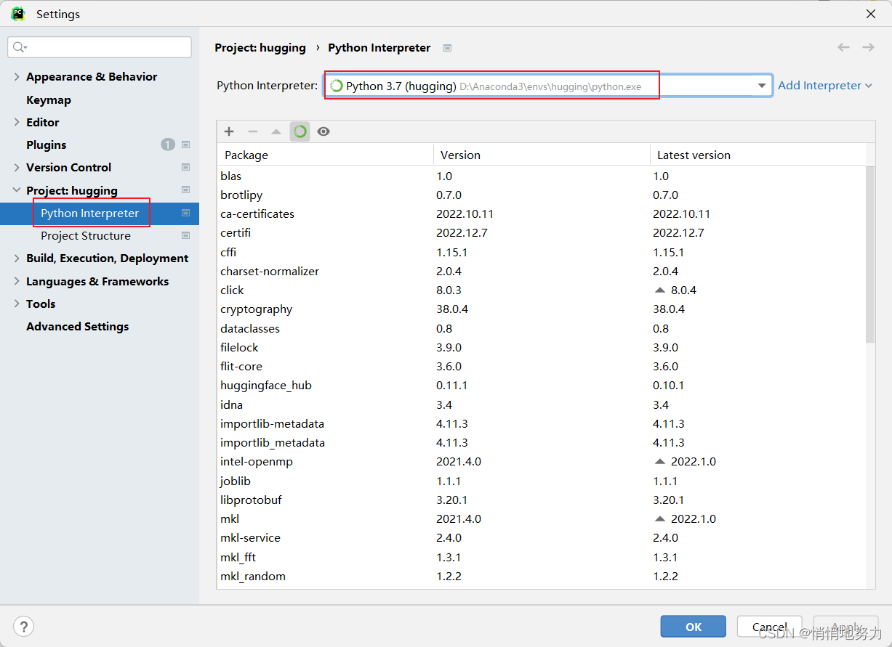This screenshot has width=892, height=647.
Task: Click the back navigation arrow
Action: click(843, 47)
